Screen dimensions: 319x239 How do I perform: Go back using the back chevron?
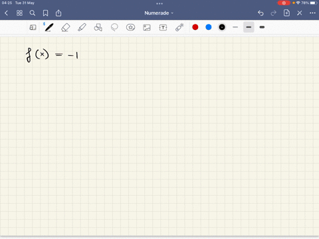6,13
